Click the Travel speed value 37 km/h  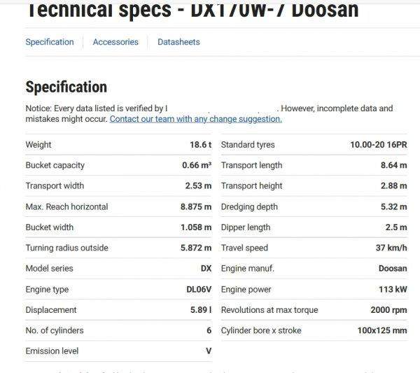391,248
